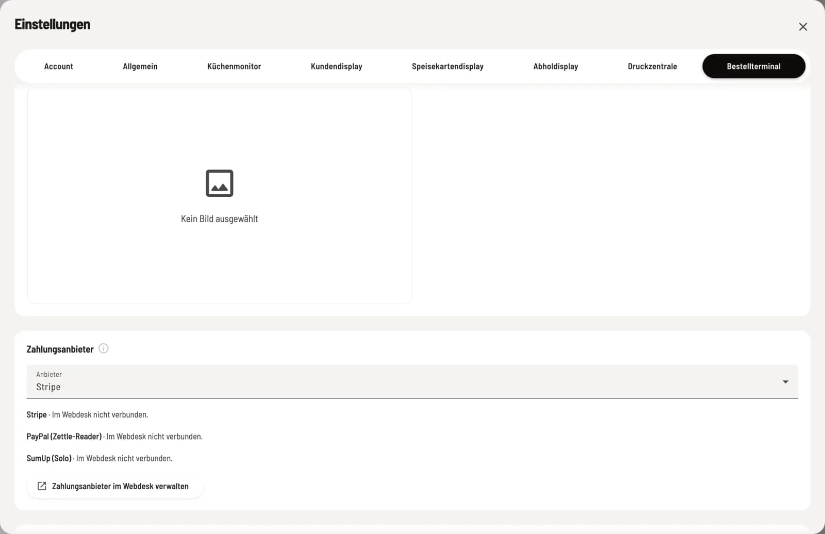Select the Kundendisplay tab
Image resolution: width=825 pixels, height=534 pixels.
coord(337,66)
